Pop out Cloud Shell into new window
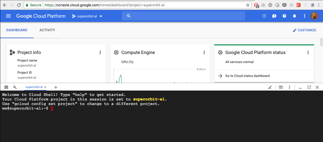Image resolution: width=323 pixels, height=142 pixels. [309, 87]
